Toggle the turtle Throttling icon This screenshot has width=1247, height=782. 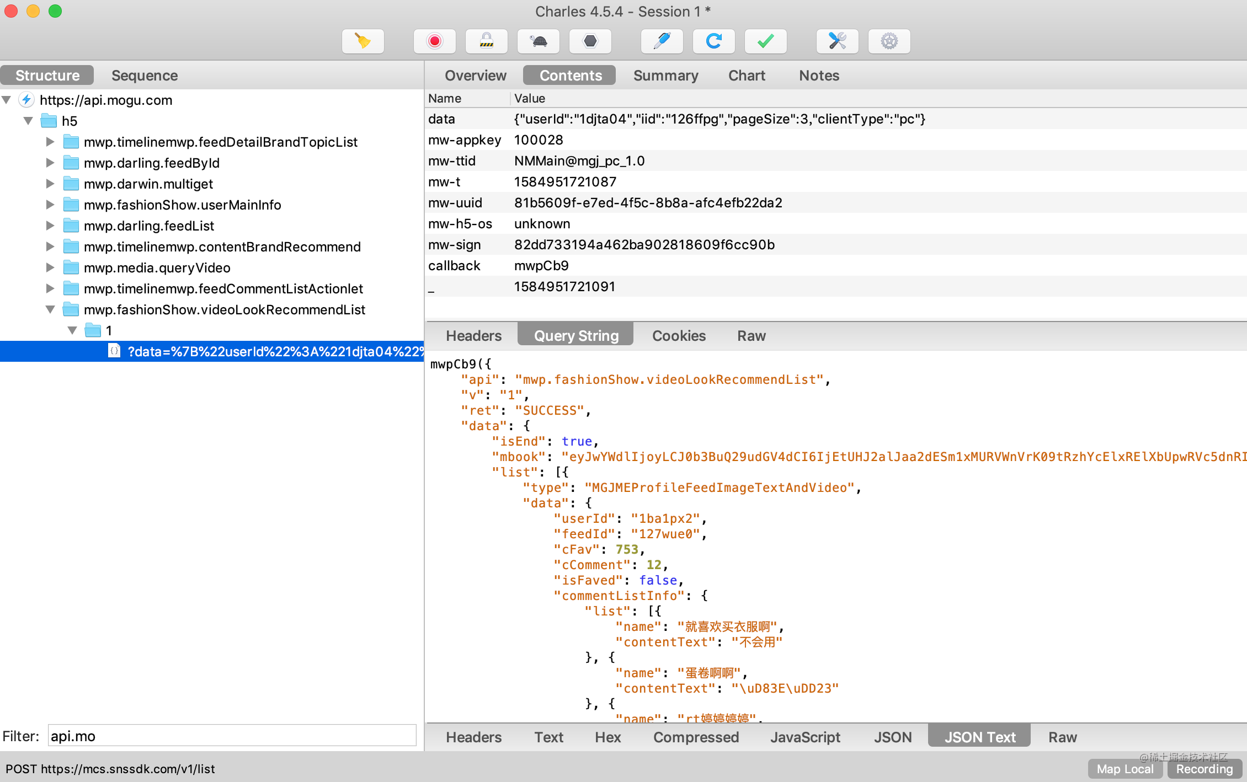click(x=539, y=41)
